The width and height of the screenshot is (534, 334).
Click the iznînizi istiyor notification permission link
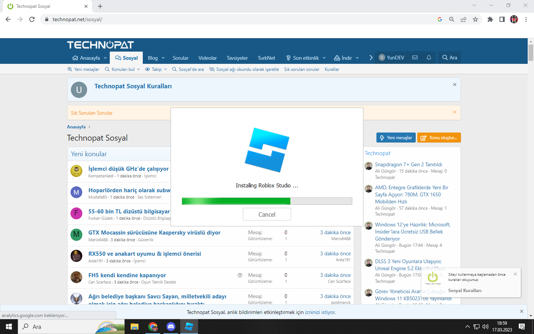[x=320, y=312]
